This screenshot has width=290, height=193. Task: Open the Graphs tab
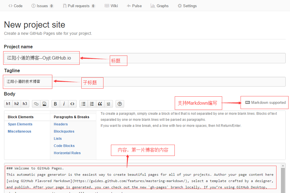(160, 6)
